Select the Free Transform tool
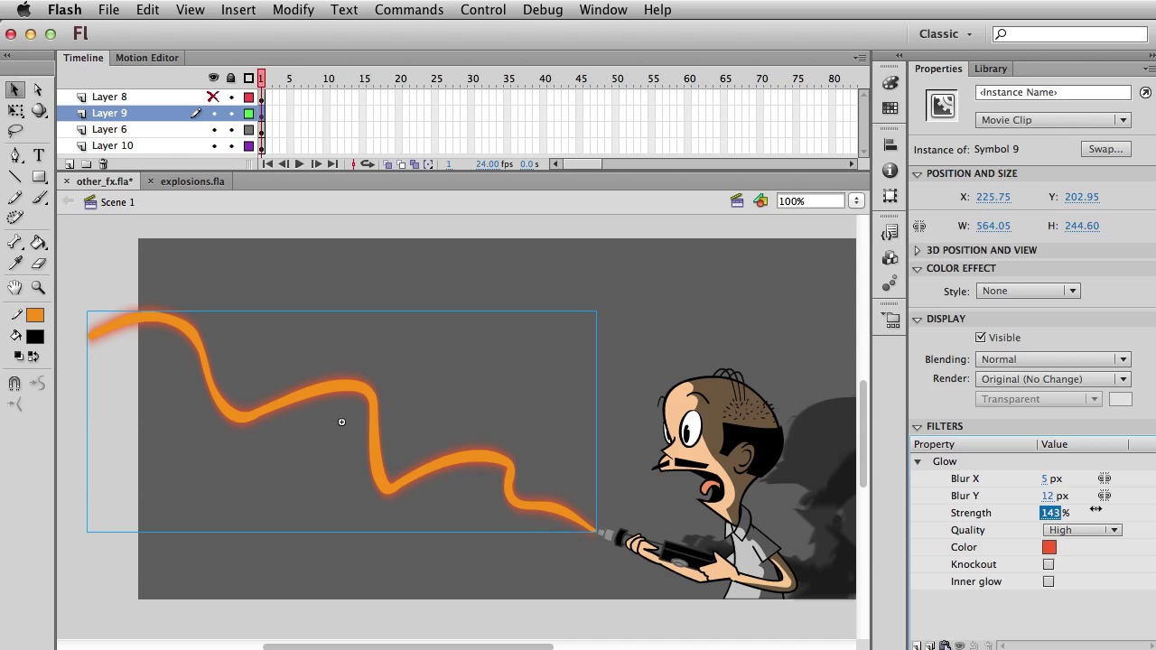This screenshot has height=650, width=1156. (15, 110)
